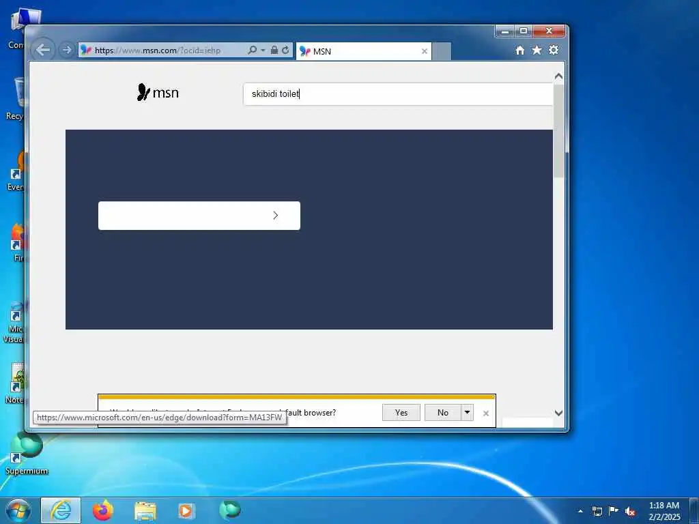Viewport: 699px width, 524px height.
Task: Click the white card with right chevron
Action: [199, 216]
